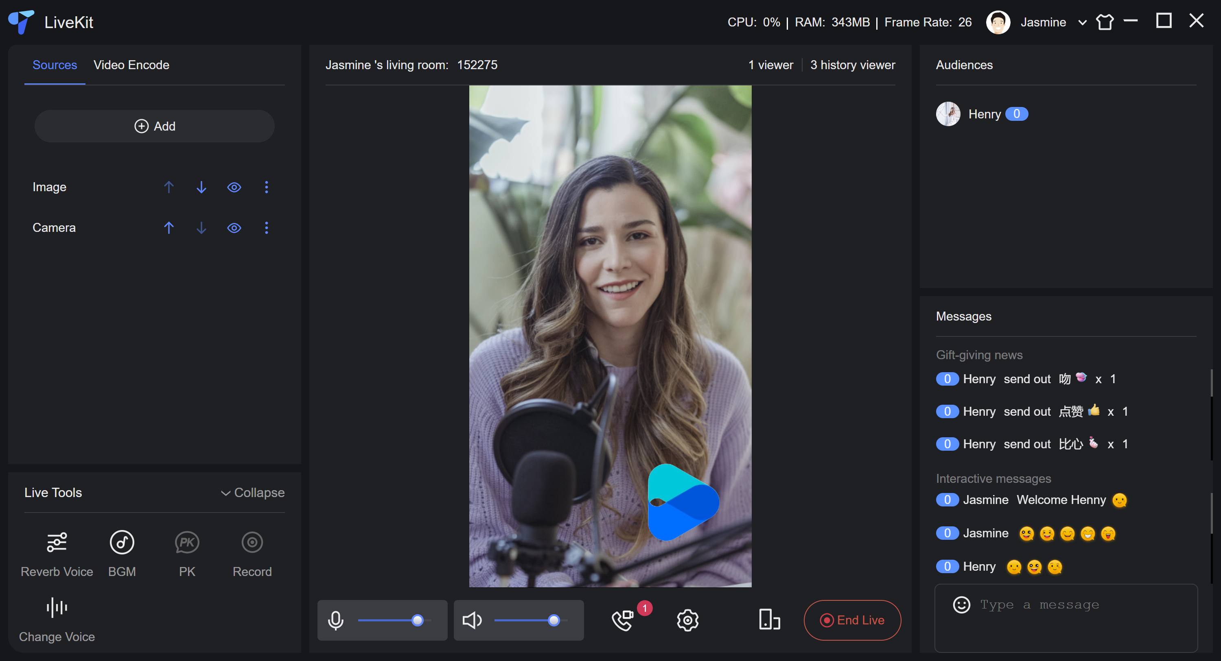This screenshot has width=1221, height=661.
Task: Click the speaker volume slider handle
Action: [554, 620]
